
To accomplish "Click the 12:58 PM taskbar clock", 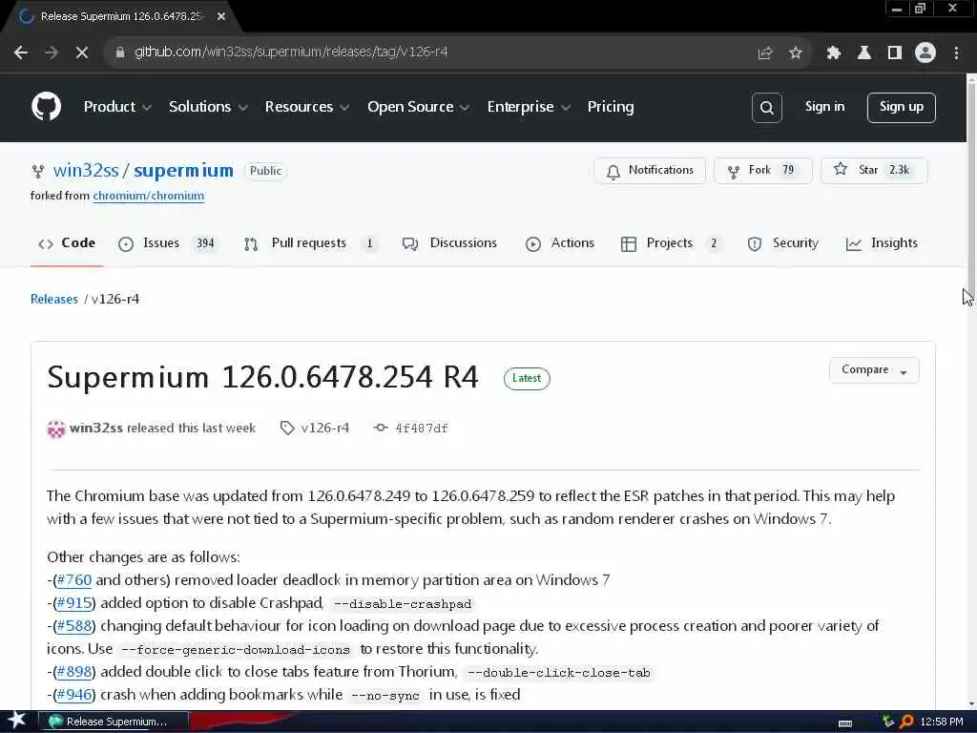I will click(942, 722).
